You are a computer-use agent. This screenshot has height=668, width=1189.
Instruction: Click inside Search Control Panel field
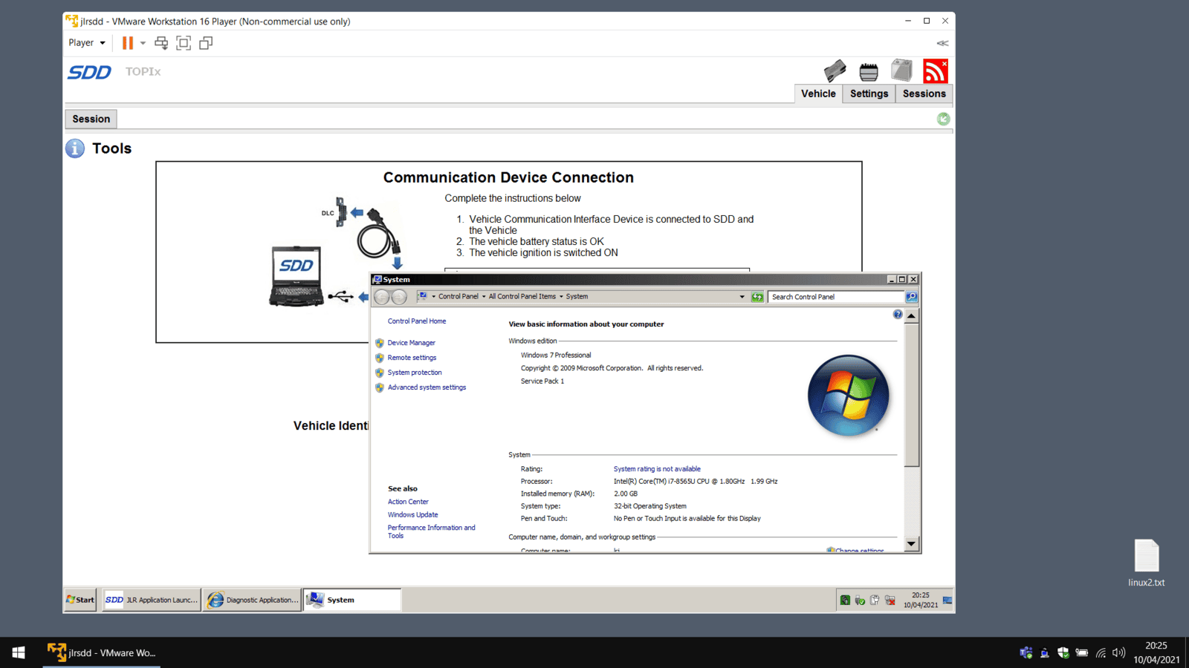(x=836, y=297)
